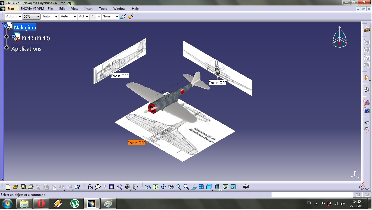This screenshot has width=372, height=210.
Task: Click Focus OFF on front view sketch
Action: [x=218, y=83]
